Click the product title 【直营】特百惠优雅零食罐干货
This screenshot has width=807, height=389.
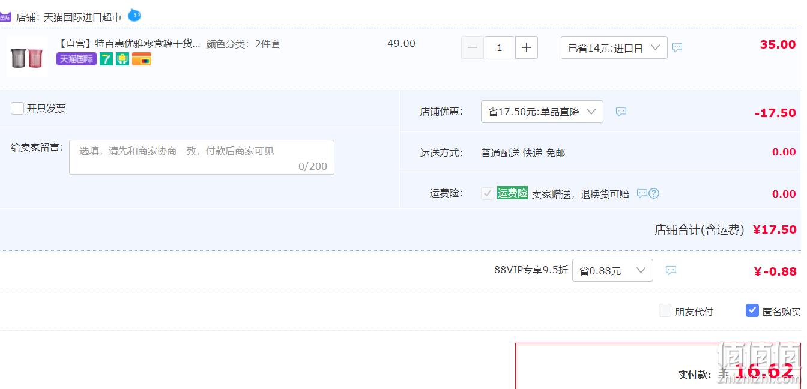click(x=129, y=44)
